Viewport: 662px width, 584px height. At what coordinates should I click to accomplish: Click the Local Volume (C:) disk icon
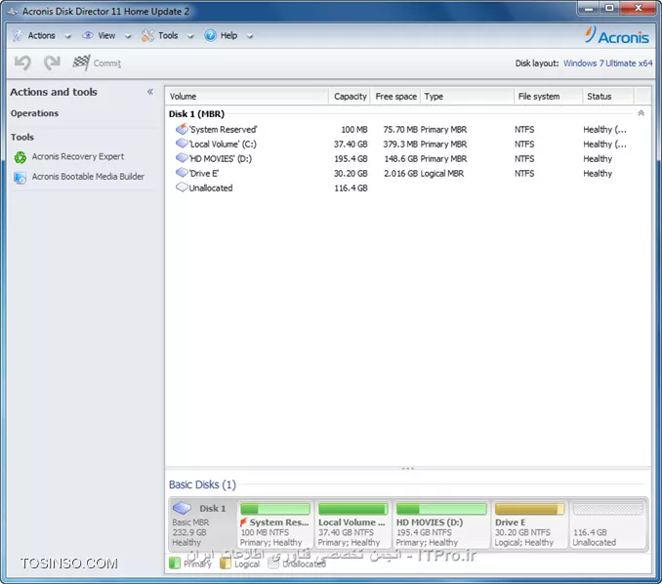tap(182, 144)
